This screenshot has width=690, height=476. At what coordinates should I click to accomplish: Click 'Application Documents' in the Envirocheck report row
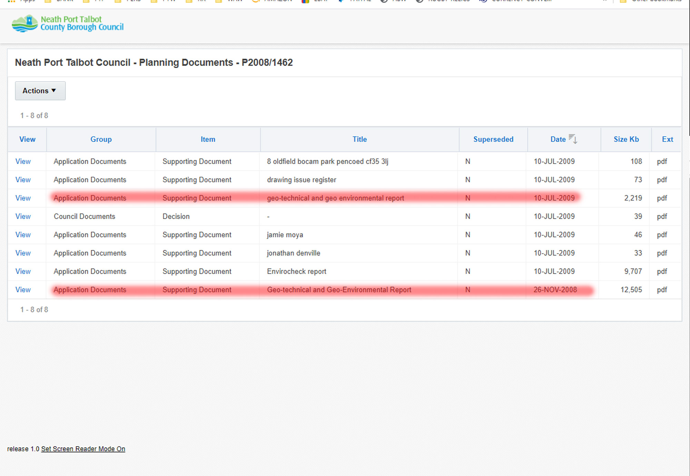pos(90,271)
